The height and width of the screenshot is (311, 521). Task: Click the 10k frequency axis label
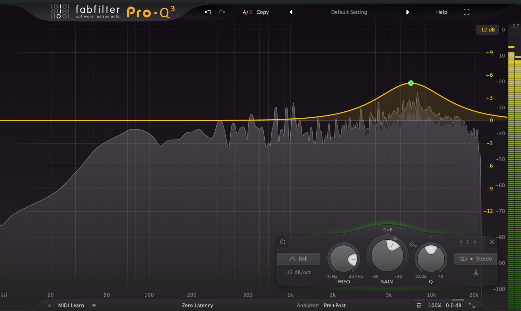click(431, 295)
